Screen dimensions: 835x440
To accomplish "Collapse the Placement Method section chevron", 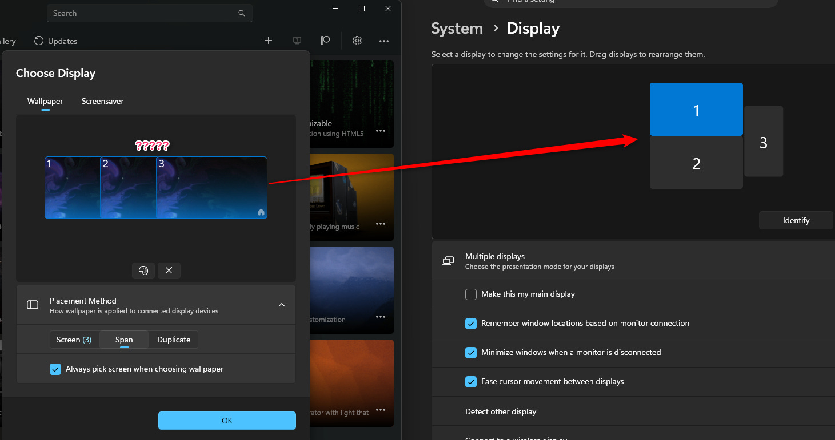I will (x=282, y=305).
